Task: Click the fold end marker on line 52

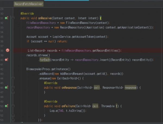Action: [x=13, y=115]
